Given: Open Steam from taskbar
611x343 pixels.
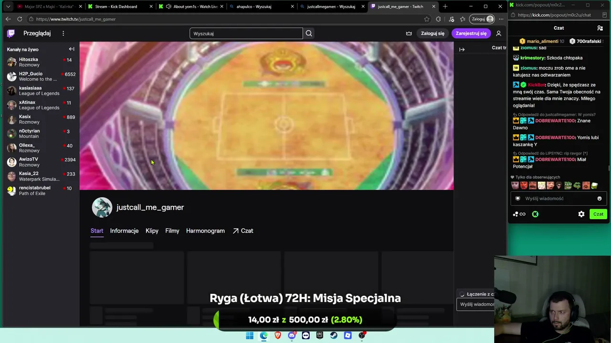Looking at the screenshot, I should point(334,335).
